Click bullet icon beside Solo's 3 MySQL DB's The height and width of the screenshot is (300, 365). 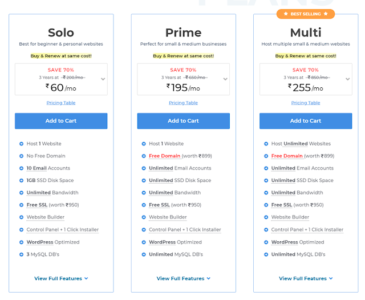pos(21,254)
